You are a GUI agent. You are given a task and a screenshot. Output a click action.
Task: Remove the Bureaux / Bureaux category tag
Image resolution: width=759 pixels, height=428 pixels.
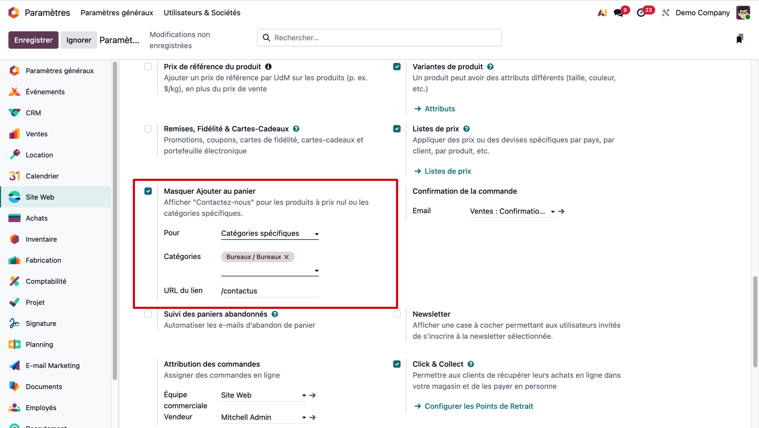(287, 257)
